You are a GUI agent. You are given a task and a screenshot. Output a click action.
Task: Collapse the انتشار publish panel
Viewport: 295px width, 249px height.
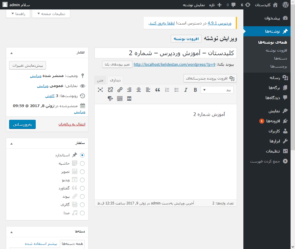[x=12, y=53]
